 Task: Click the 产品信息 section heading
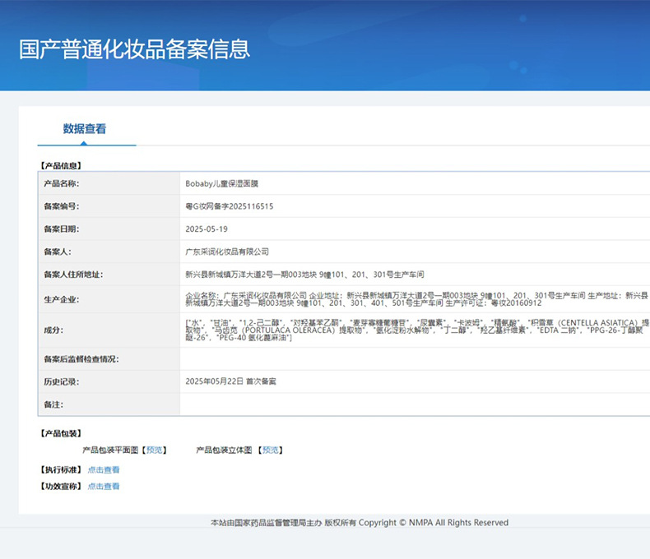tap(61, 165)
